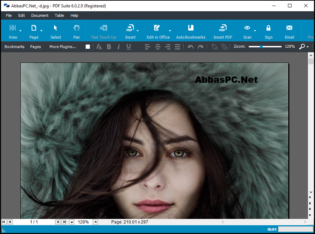315x234 pixels.
Task: Click the Email envelope icon
Action: (289, 28)
